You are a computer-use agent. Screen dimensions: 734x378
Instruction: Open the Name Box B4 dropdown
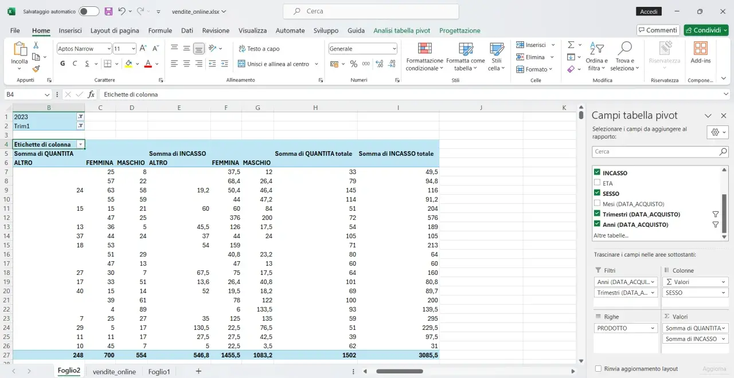click(47, 94)
